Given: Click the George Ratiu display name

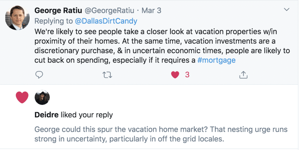Looking at the screenshot, I should [58, 11].
